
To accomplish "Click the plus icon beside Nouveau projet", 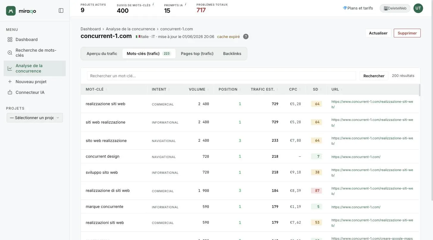I will tap(10, 82).
